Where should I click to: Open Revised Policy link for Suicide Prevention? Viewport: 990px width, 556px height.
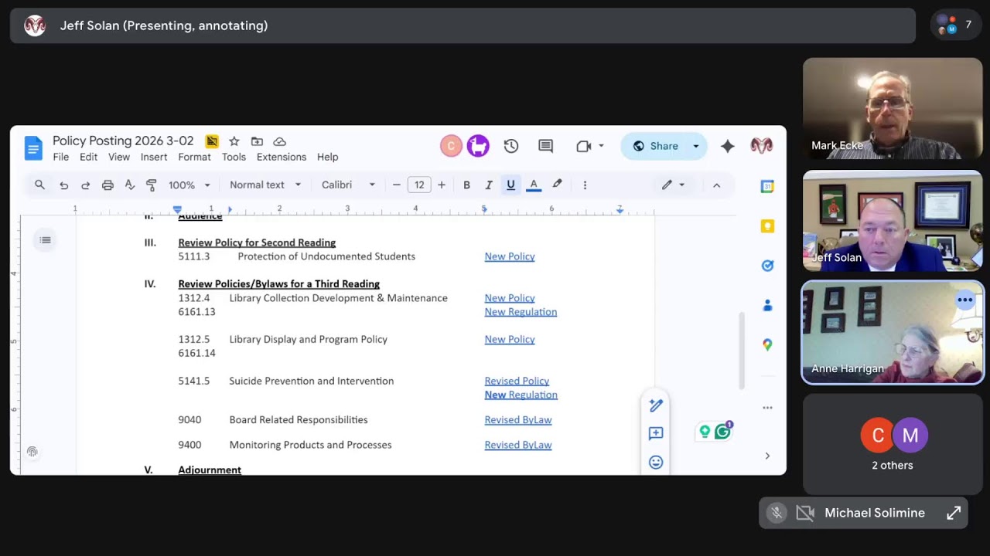click(517, 381)
